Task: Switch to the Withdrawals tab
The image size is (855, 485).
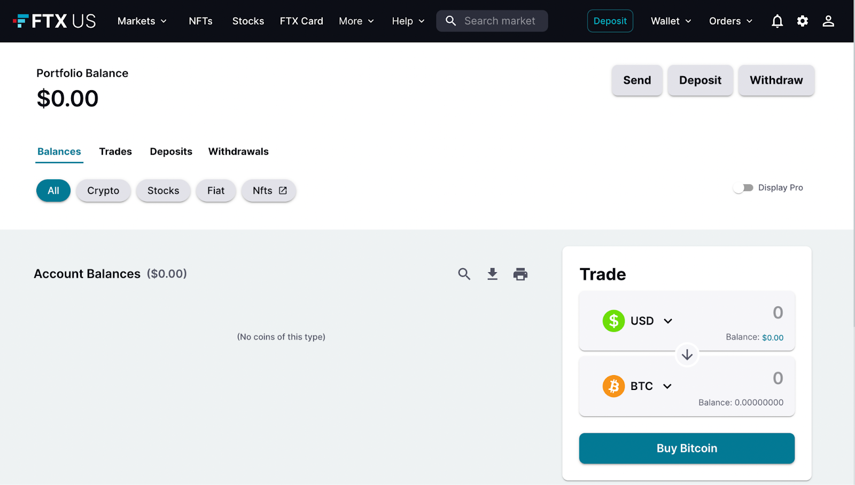Action: click(238, 152)
